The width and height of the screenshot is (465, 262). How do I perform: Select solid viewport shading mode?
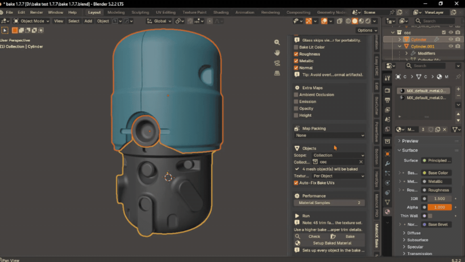coord(355,21)
